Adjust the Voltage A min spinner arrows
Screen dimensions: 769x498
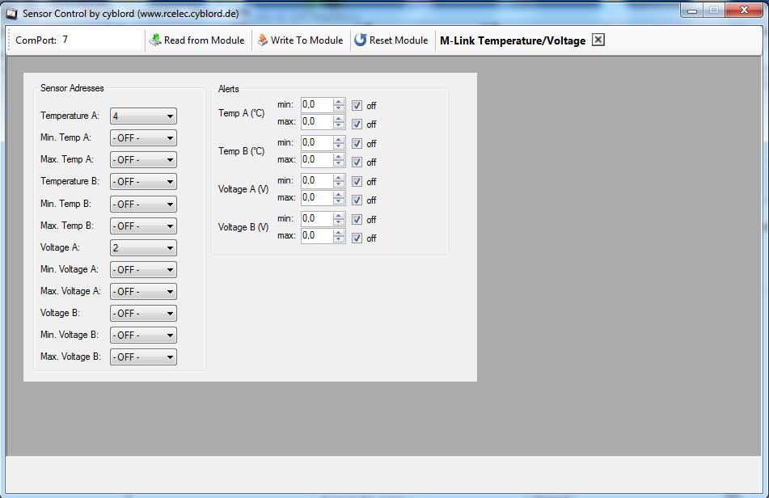[338, 180]
